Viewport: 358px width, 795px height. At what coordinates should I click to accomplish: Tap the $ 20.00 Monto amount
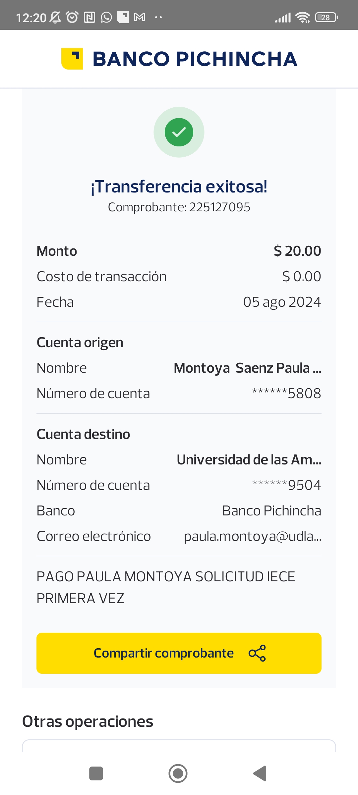click(x=297, y=251)
